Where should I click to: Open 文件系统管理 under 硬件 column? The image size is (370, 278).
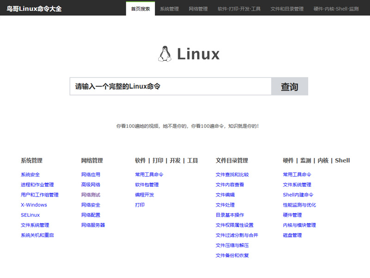297,185
